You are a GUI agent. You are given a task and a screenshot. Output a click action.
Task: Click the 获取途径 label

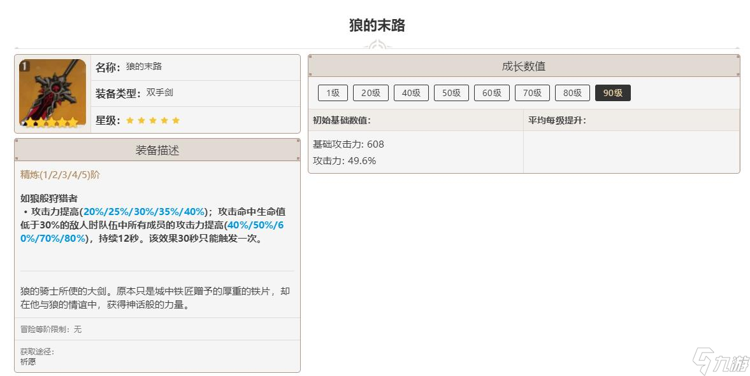pos(38,352)
